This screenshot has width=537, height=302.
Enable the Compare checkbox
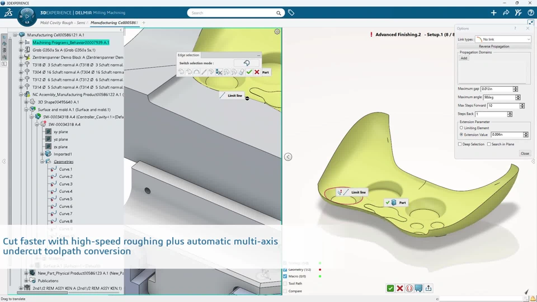(x=285, y=291)
